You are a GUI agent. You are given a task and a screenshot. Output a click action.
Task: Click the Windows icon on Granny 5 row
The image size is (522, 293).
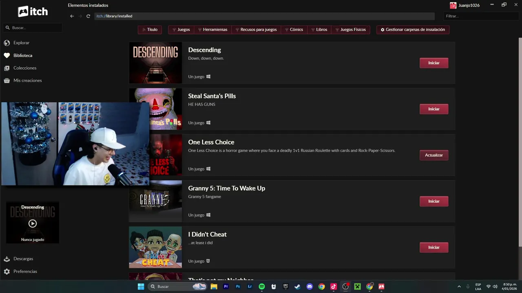(208, 215)
